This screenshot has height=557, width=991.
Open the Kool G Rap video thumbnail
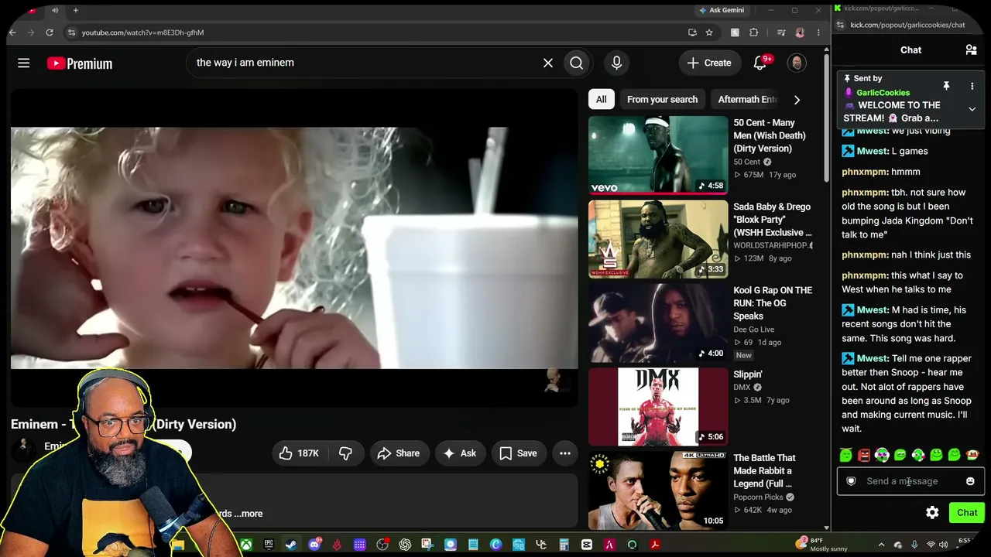click(x=658, y=323)
